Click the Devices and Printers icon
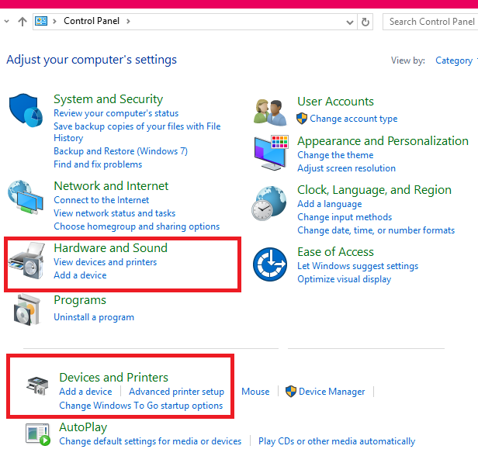 (x=37, y=385)
